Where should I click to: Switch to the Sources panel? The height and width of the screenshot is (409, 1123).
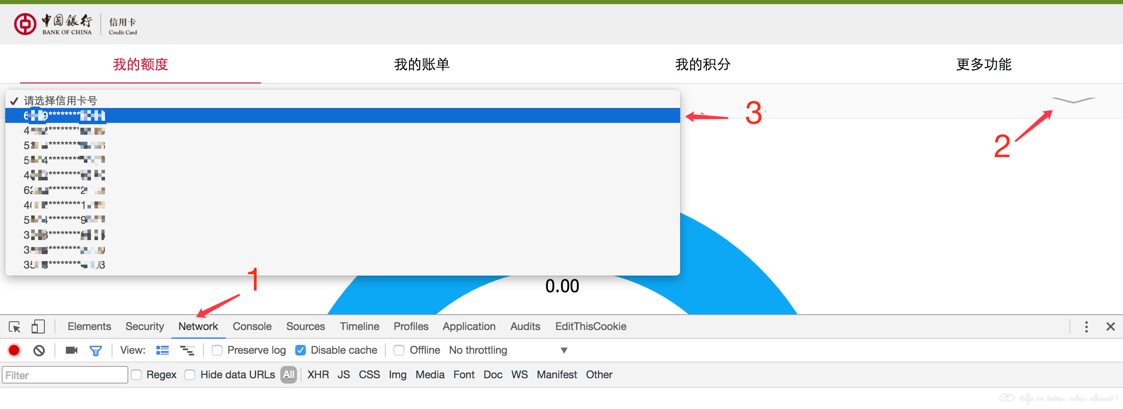pos(306,326)
